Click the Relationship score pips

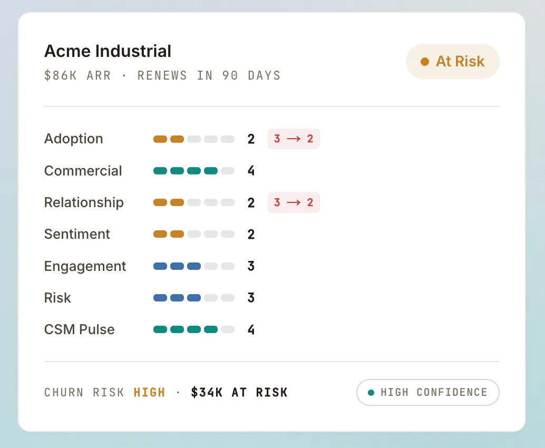coord(194,202)
